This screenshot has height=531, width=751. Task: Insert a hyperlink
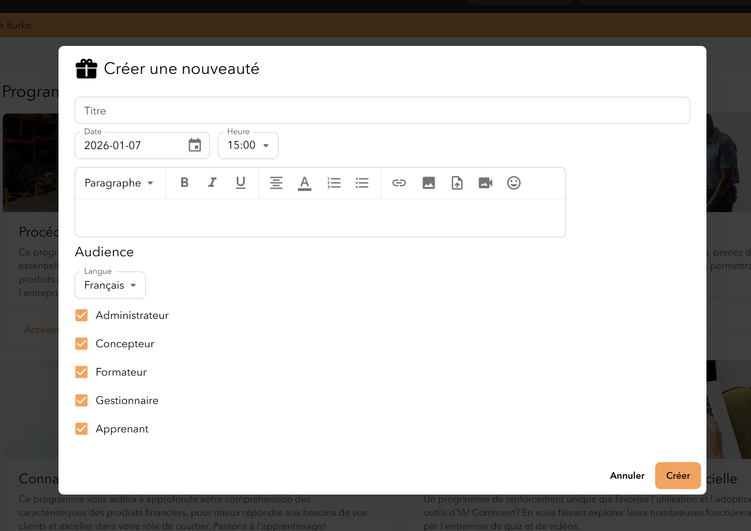click(x=399, y=182)
